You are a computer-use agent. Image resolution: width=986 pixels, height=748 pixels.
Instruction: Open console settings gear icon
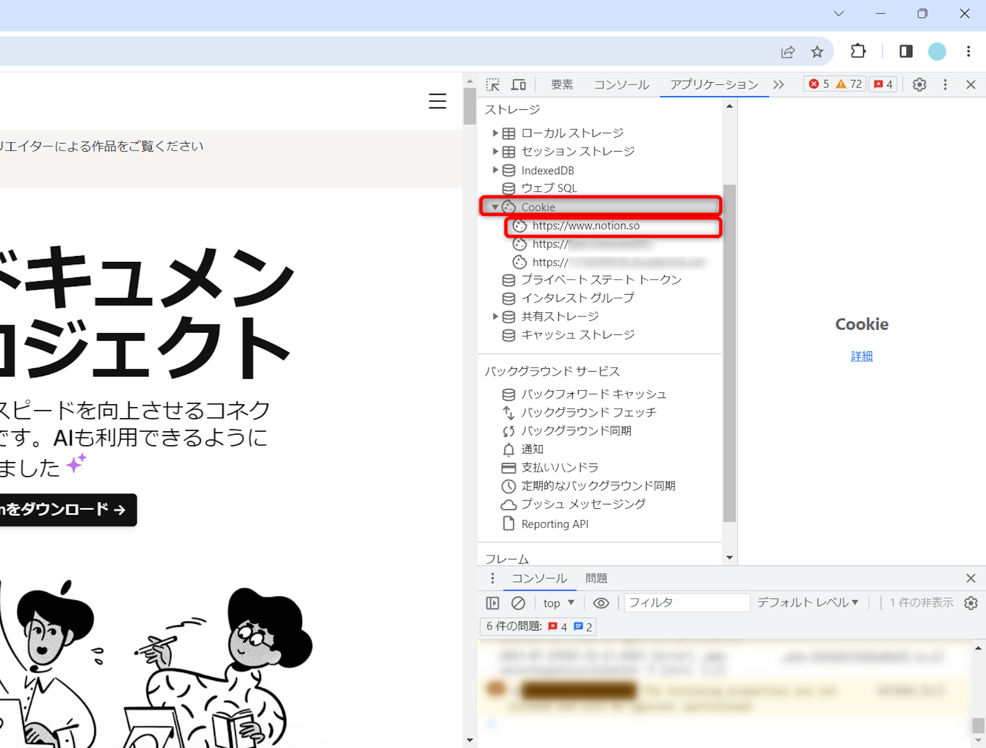[x=971, y=603]
